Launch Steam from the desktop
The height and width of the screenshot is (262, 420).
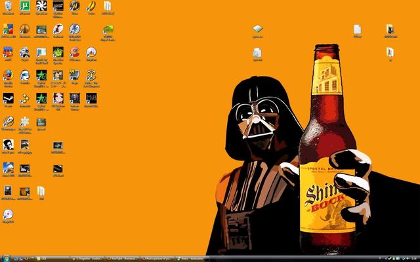tap(9, 99)
